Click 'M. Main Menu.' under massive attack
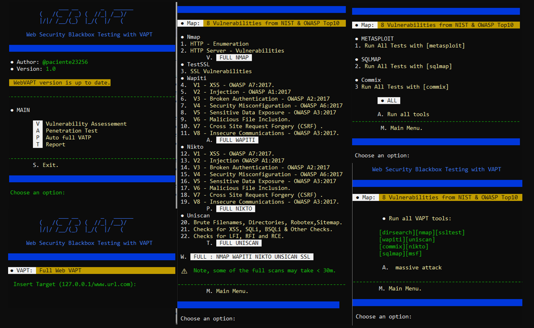534x328 pixels. tap(400, 289)
